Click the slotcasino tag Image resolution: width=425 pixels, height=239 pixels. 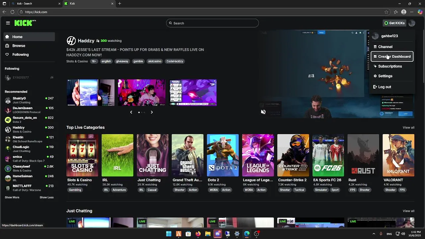(x=155, y=61)
